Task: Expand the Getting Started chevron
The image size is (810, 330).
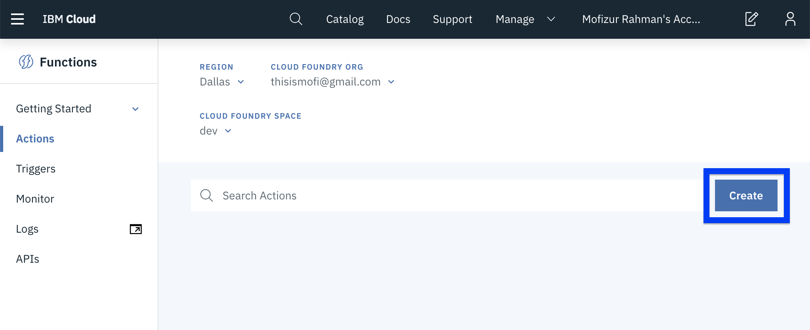Action: pos(135,109)
